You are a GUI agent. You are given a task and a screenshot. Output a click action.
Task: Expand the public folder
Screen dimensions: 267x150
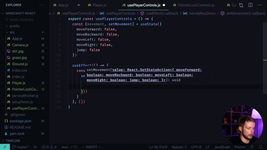(x=15, y=26)
